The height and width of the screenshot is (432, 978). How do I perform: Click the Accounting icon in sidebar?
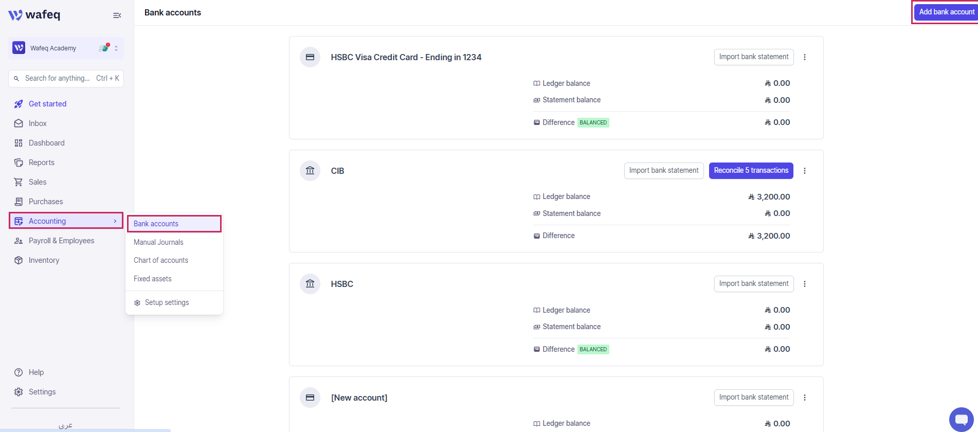pyautogui.click(x=19, y=221)
